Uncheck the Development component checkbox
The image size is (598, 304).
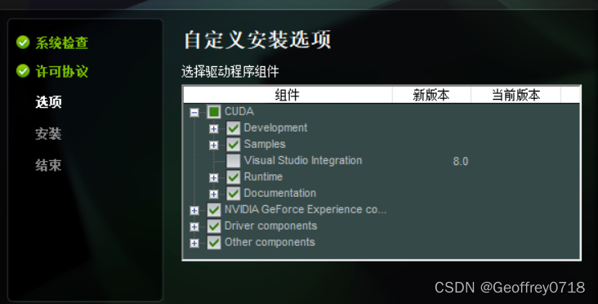pyautogui.click(x=233, y=128)
